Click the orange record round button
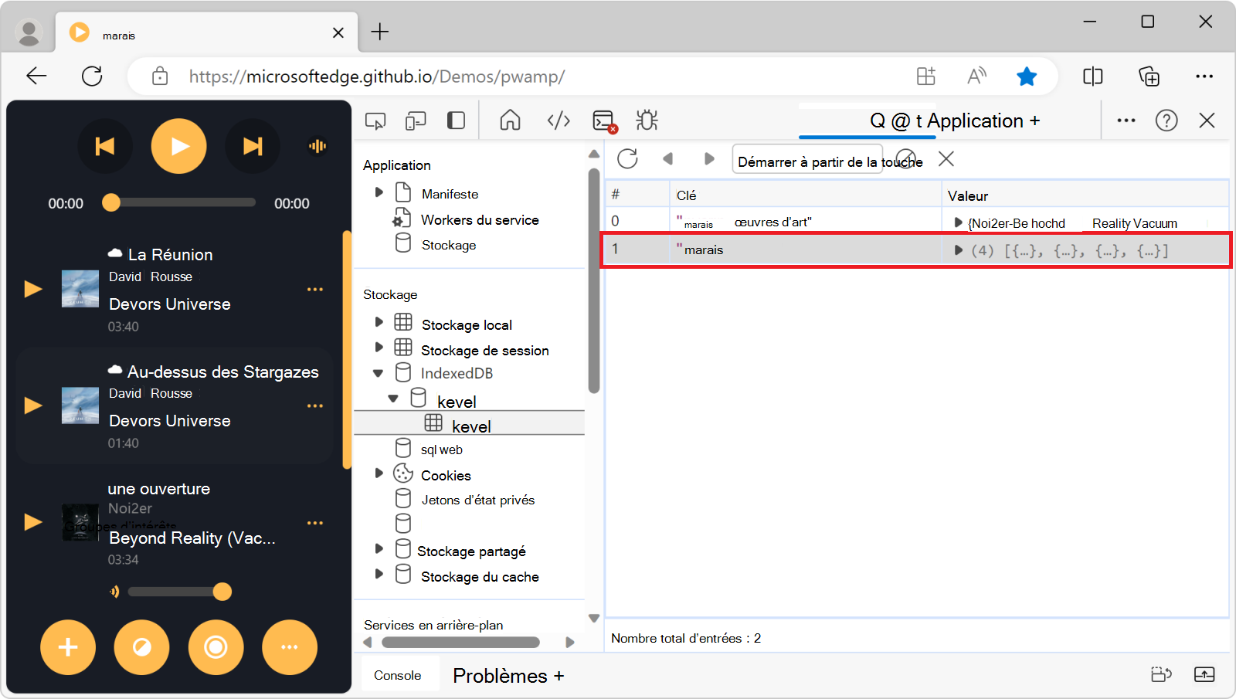The width and height of the screenshot is (1236, 699). [216, 647]
